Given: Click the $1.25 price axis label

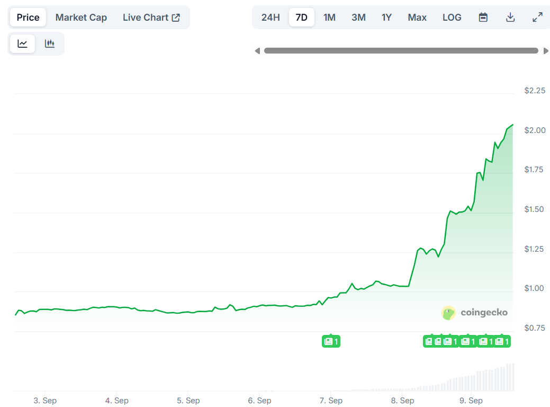Looking at the screenshot, I should (534, 249).
